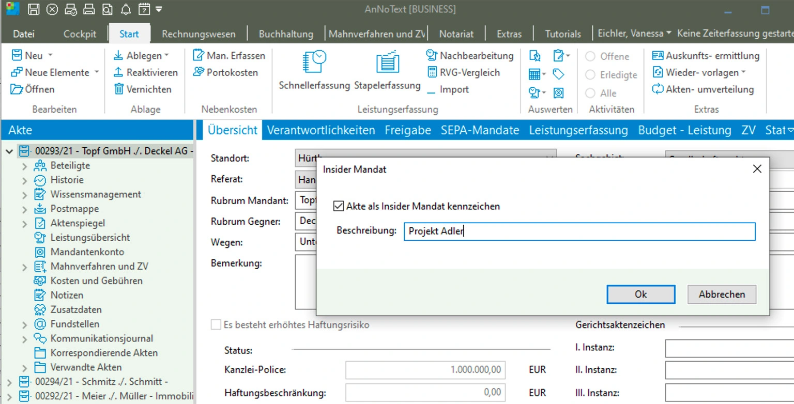Click the Abbrechen button
The height and width of the screenshot is (404, 794).
[x=722, y=294]
